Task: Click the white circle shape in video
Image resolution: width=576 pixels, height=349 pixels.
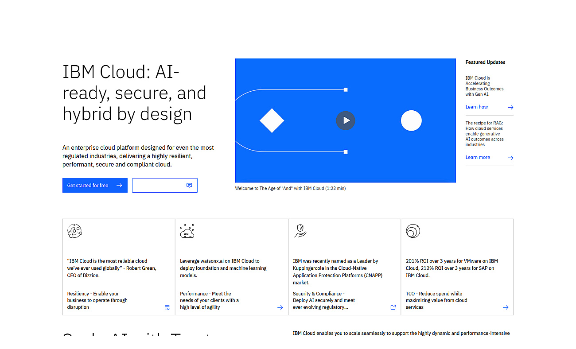Action: click(x=411, y=120)
